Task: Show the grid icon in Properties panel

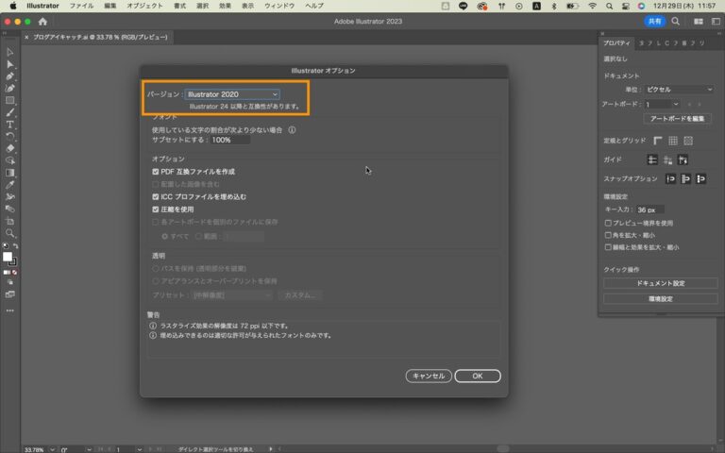Action: [x=673, y=141]
